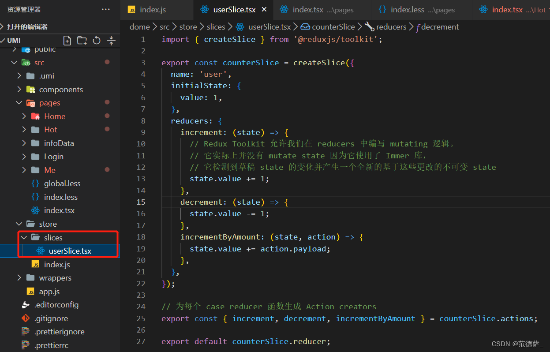Open the .prettierrc file
Viewport: 550px width, 352px height.
click(51, 345)
